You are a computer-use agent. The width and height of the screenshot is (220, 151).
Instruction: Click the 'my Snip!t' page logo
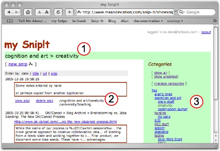coord(27,45)
